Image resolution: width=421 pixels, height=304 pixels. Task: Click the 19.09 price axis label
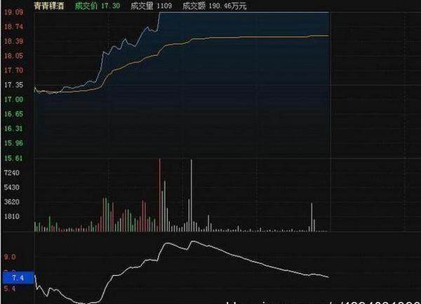tap(14, 13)
